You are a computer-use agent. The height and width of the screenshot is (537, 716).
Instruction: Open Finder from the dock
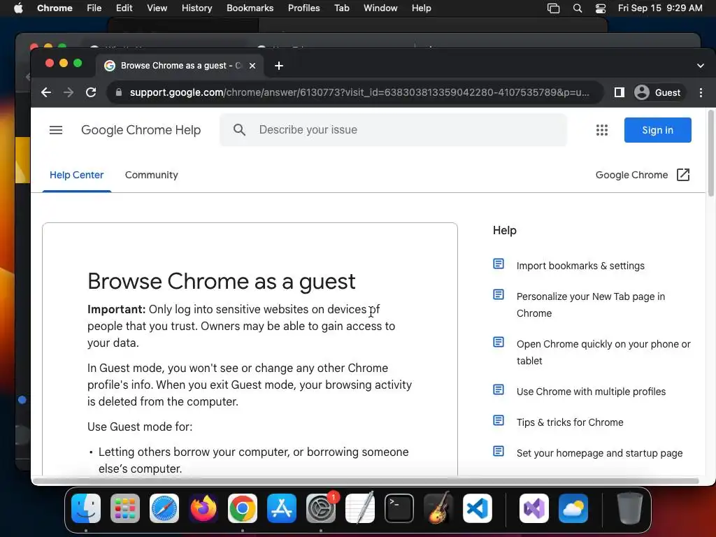point(86,508)
